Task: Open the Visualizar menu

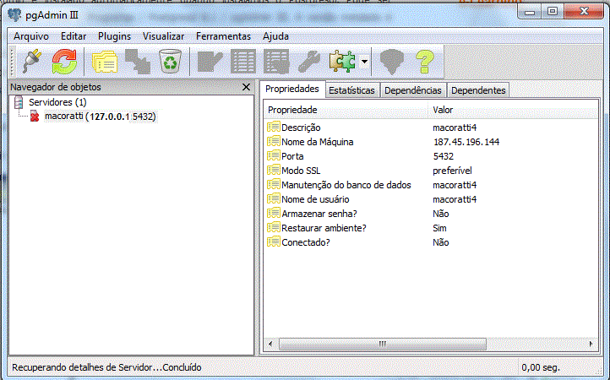Action: click(163, 36)
